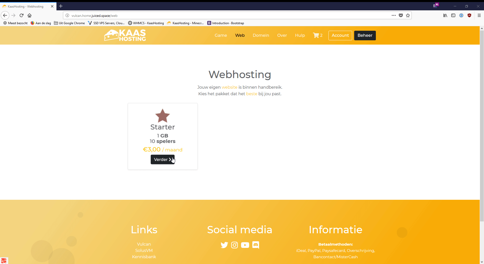Click the Twitter social media icon
The image size is (484, 264).
[224, 245]
